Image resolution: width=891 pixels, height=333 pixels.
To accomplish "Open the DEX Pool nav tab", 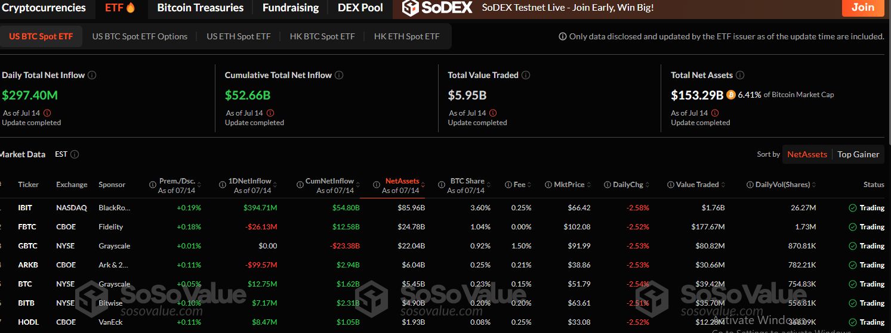I will (360, 8).
